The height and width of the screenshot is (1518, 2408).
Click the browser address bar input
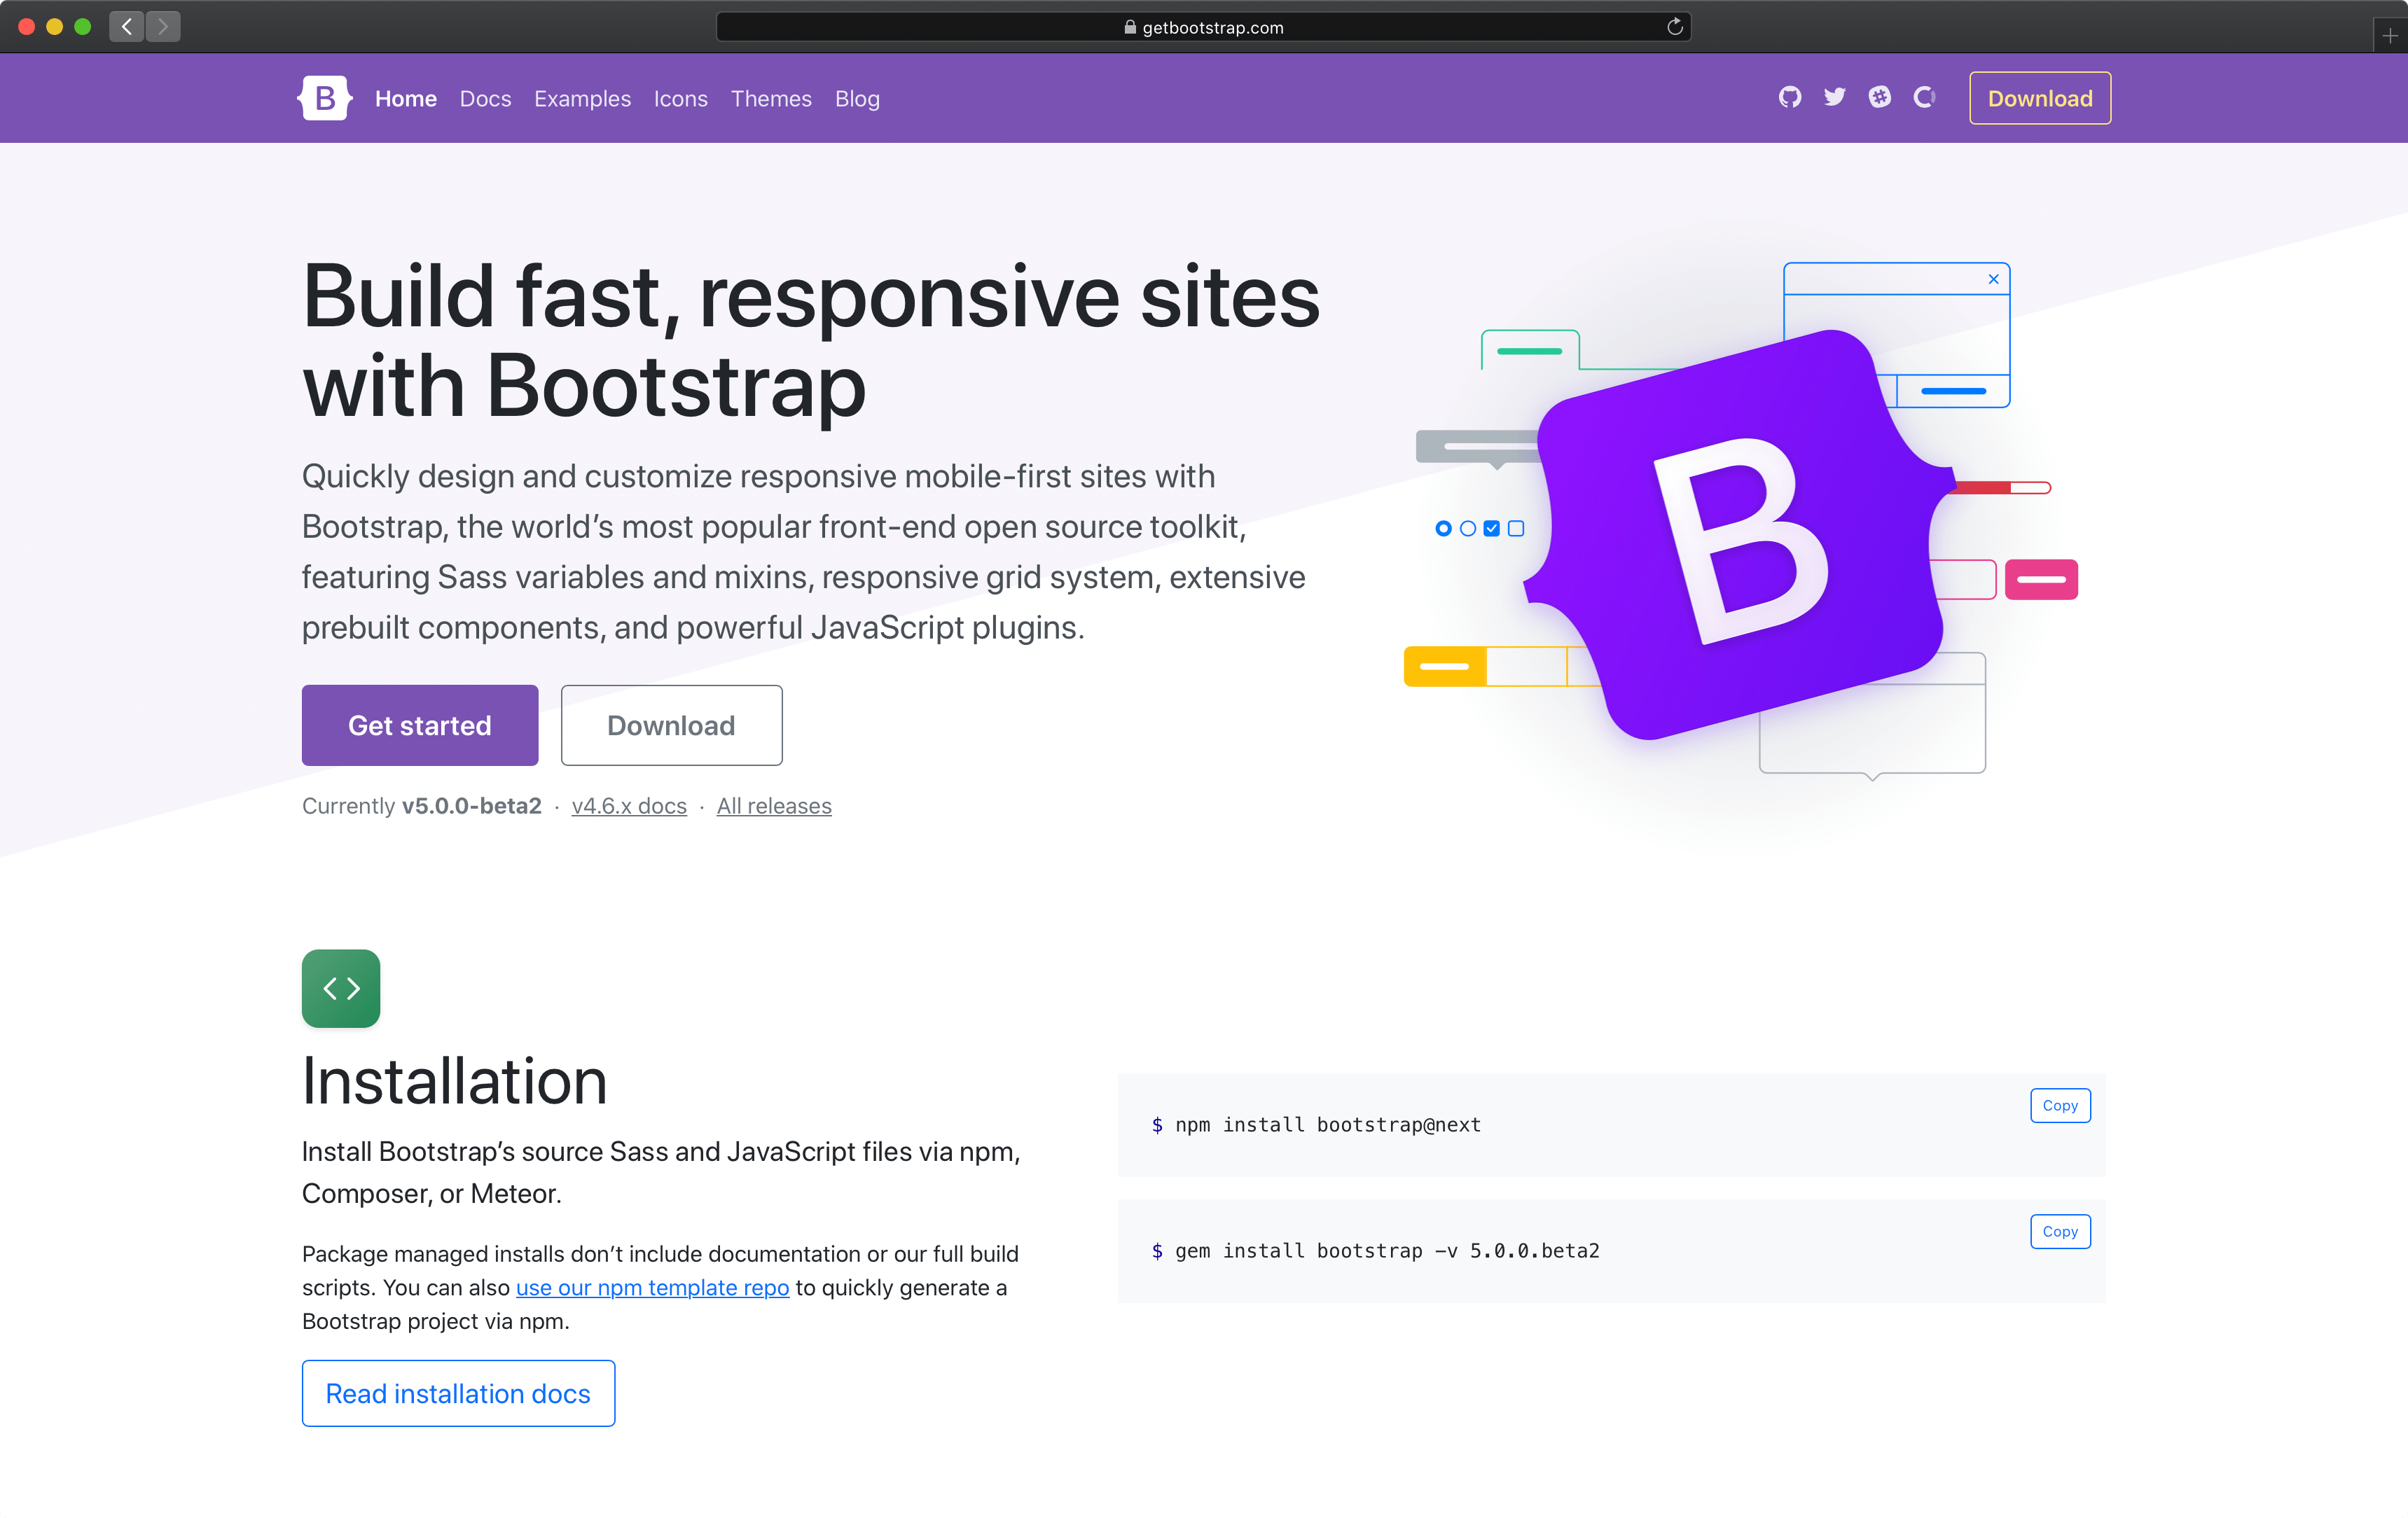tap(1203, 25)
